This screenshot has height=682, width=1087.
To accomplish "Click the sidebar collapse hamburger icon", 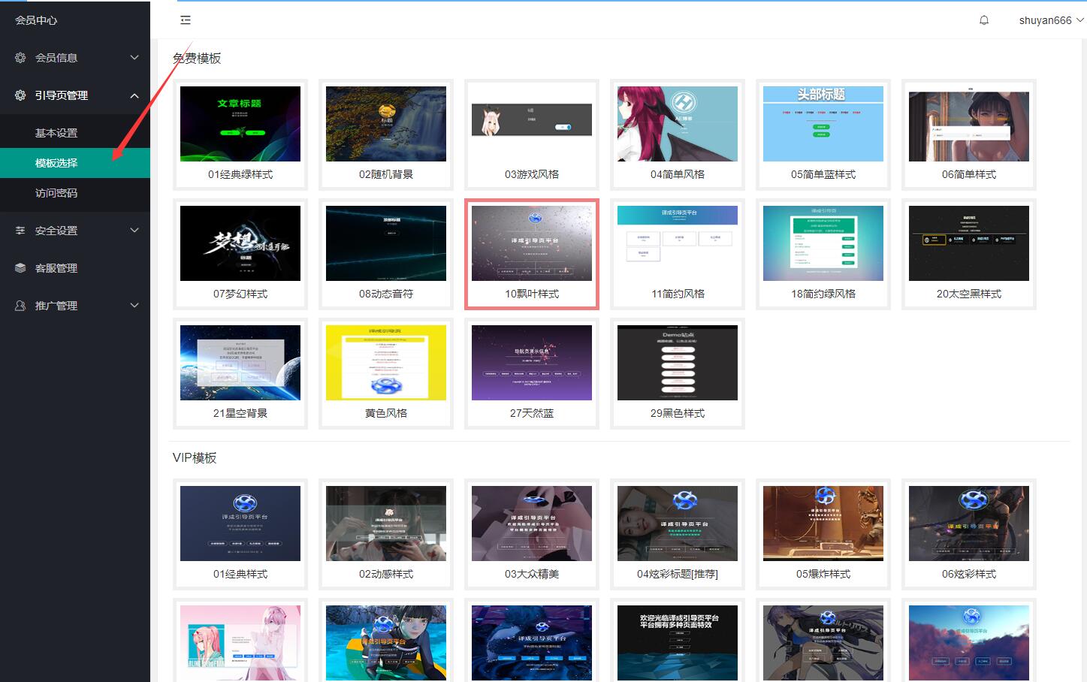I will point(186,20).
